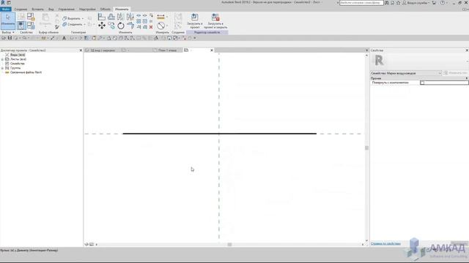Close the active view tab

point(212,50)
